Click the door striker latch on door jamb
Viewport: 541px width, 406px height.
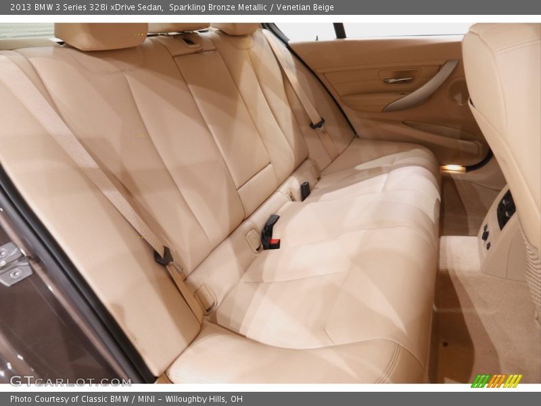click(13, 263)
